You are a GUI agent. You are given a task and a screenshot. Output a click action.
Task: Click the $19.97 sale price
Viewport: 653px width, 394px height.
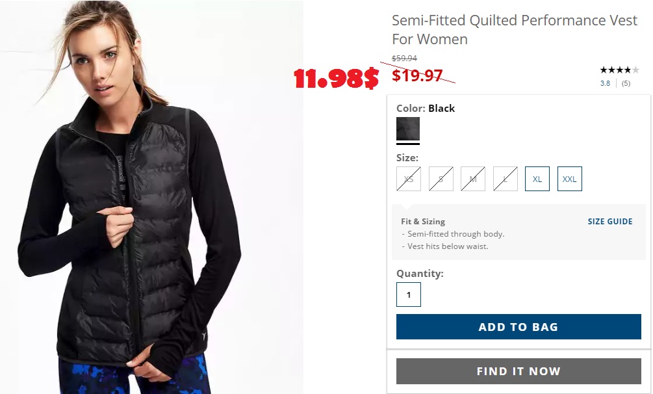tap(417, 75)
